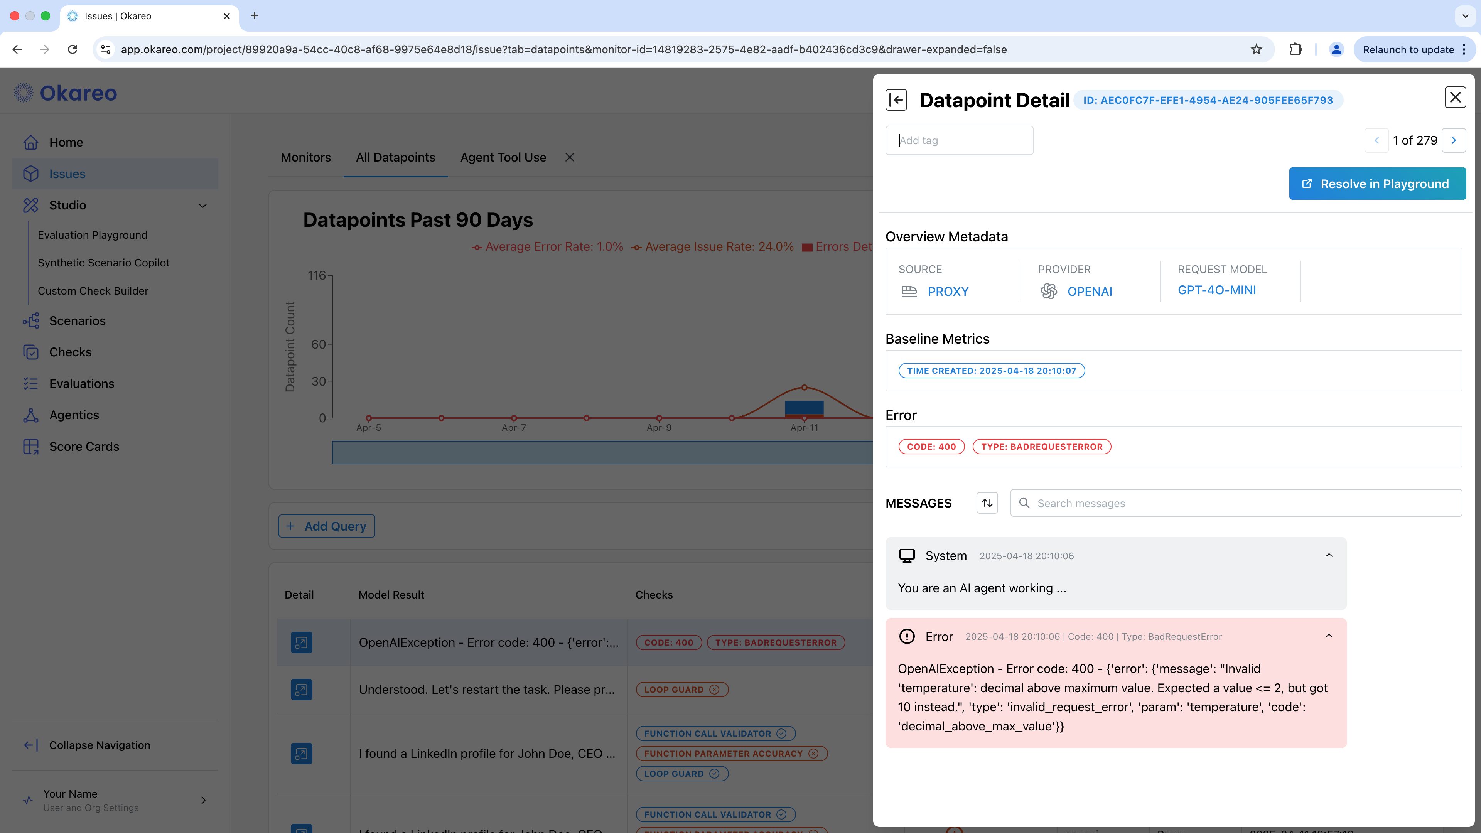
Task: Click Add Query button
Action: tap(327, 526)
